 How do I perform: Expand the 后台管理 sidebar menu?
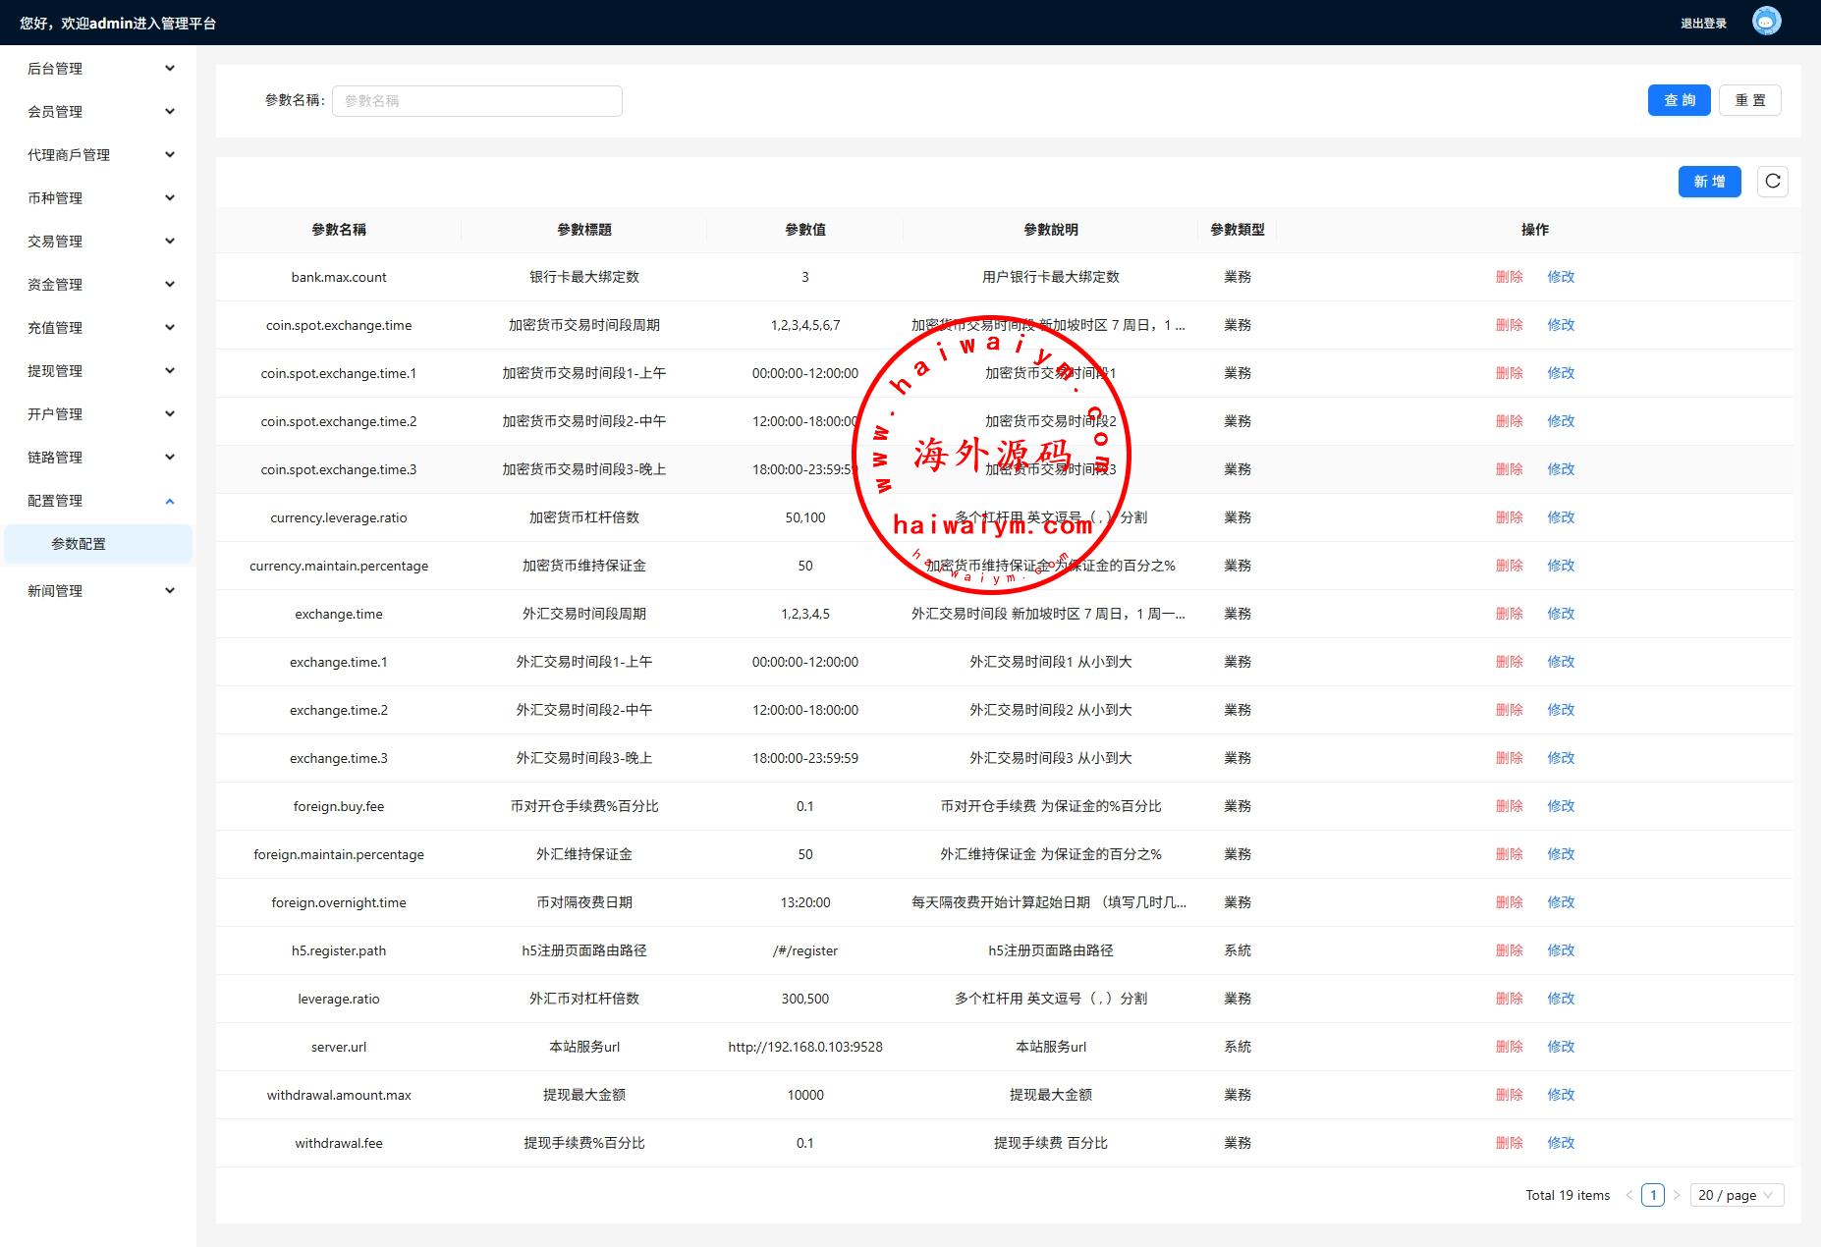(170, 69)
